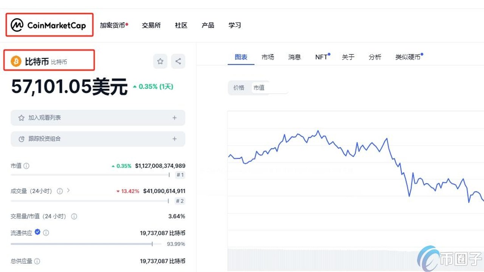
Task: Click circulating supply 93.99% progress bar
Action: [86, 244]
